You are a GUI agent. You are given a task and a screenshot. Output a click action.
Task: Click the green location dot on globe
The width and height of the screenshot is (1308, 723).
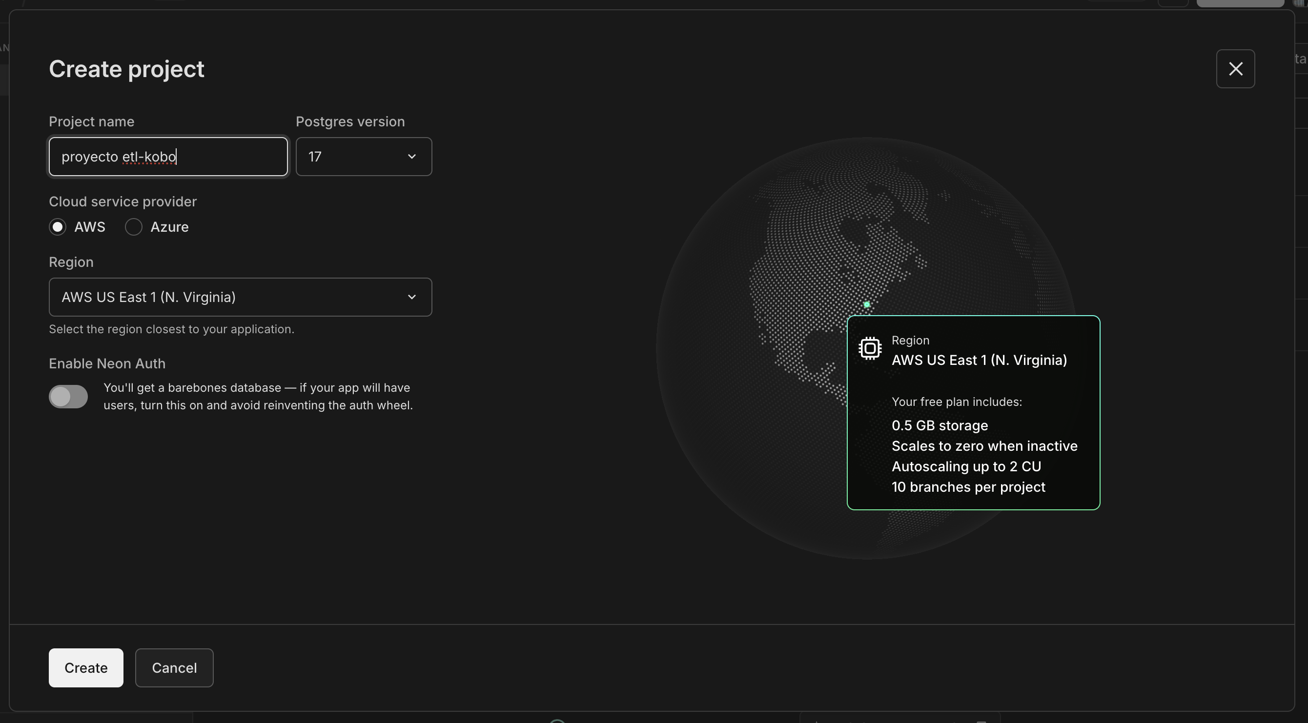[867, 304]
